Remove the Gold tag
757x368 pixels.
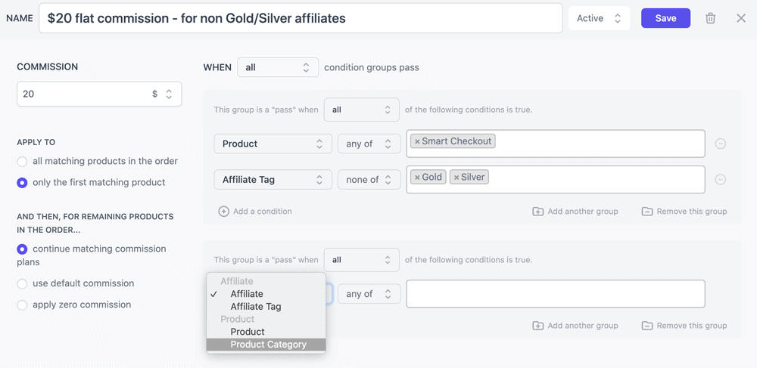(417, 178)
